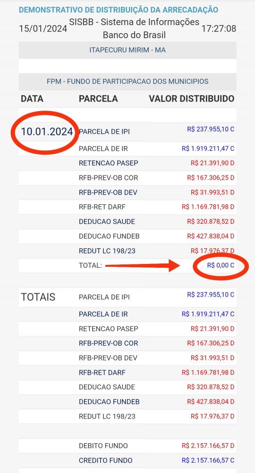Click the circled date 10.01.2024

point(47,132)
